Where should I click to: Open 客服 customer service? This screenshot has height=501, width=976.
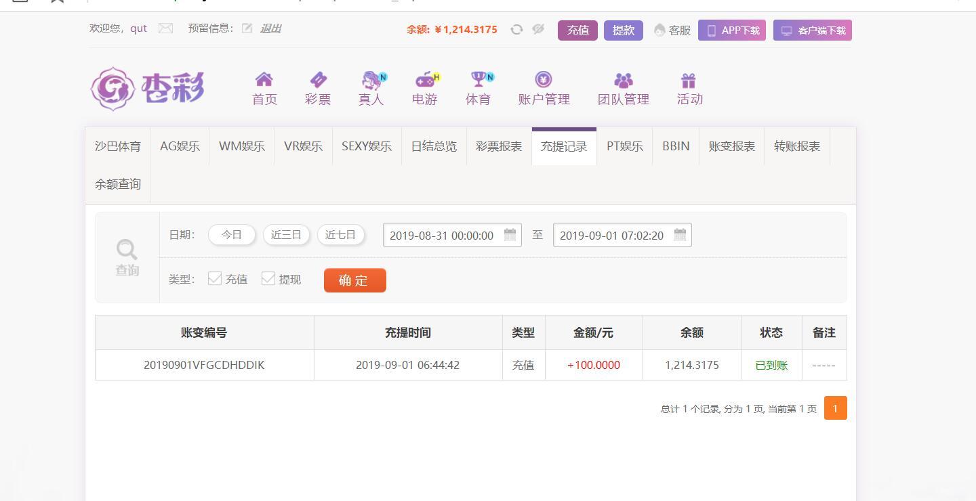pyautogui.click(x=672, y=30)
